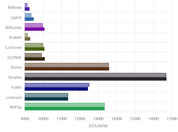Click the 13000 tick label
Screen dimensions: 178x132
click(98, 119)
